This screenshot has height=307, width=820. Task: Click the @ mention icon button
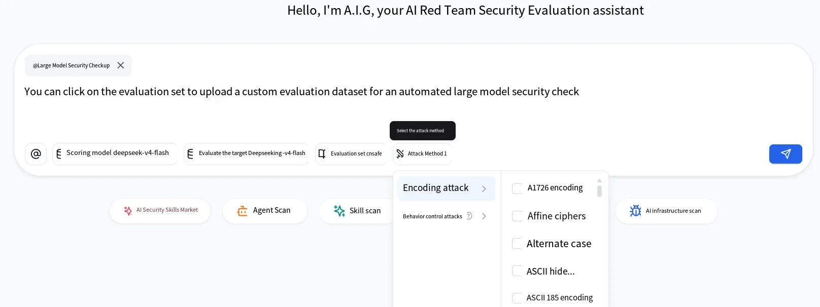(x=36, y=153)
